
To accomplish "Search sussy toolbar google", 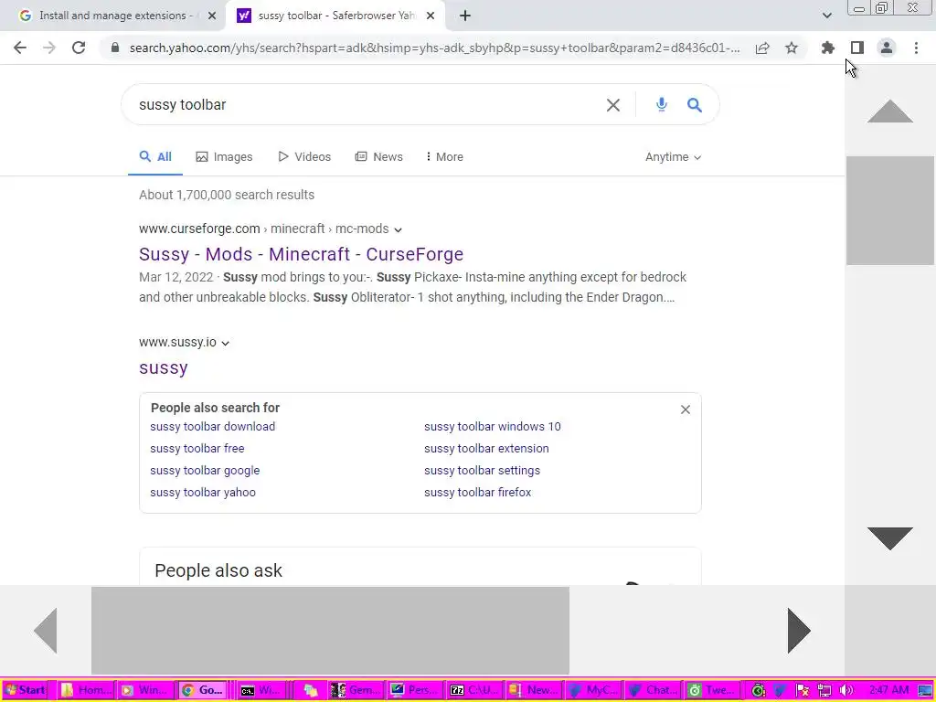I will click(205, 471).
